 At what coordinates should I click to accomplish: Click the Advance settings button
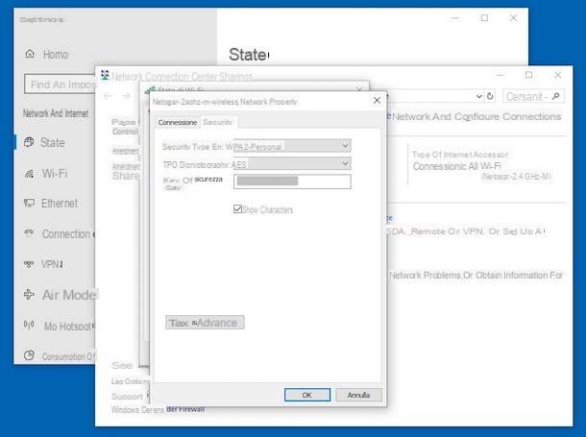tap(205, 323)
